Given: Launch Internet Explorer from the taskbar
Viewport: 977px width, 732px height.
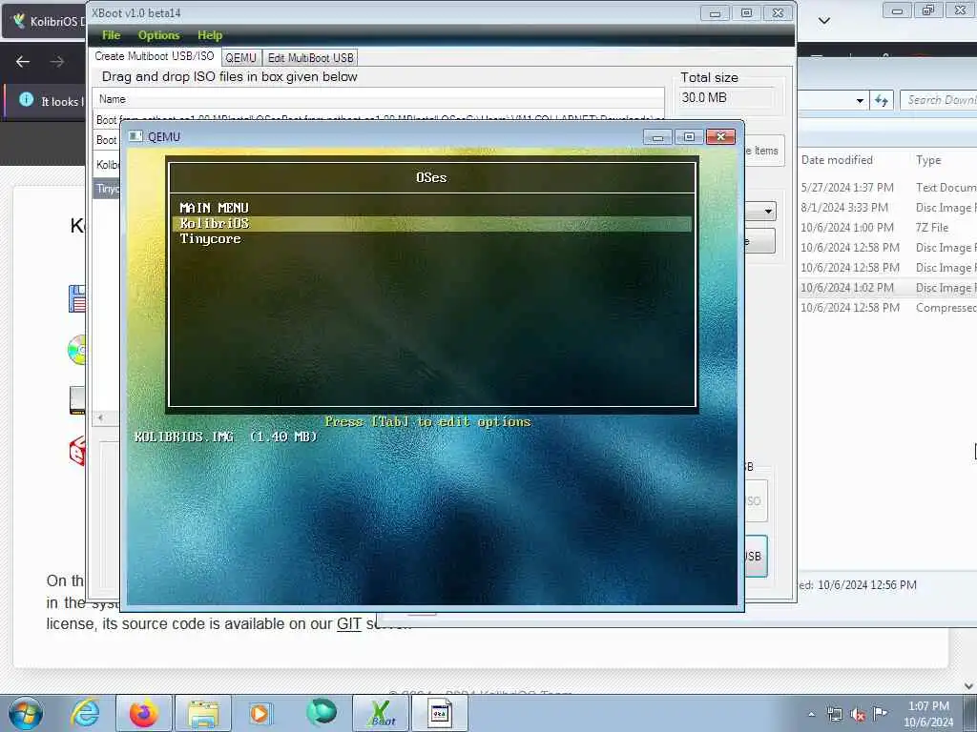Looking at the screenshot, I should coord(85,713).
